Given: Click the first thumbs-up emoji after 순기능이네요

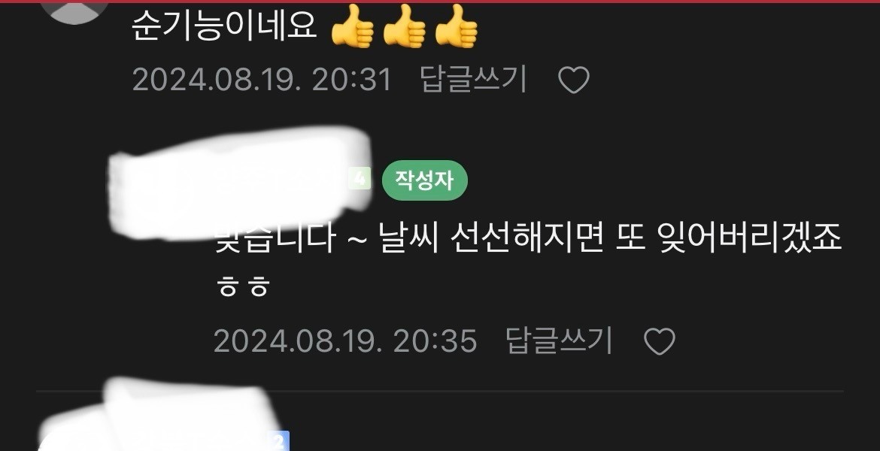Looking at the screenshot, I should click(353, 26).
